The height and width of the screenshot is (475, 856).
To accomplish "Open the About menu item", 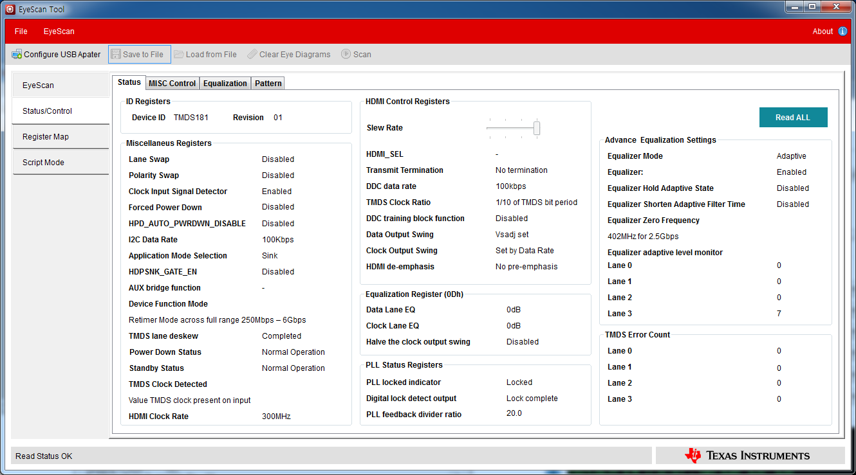I will pos(823,31).
